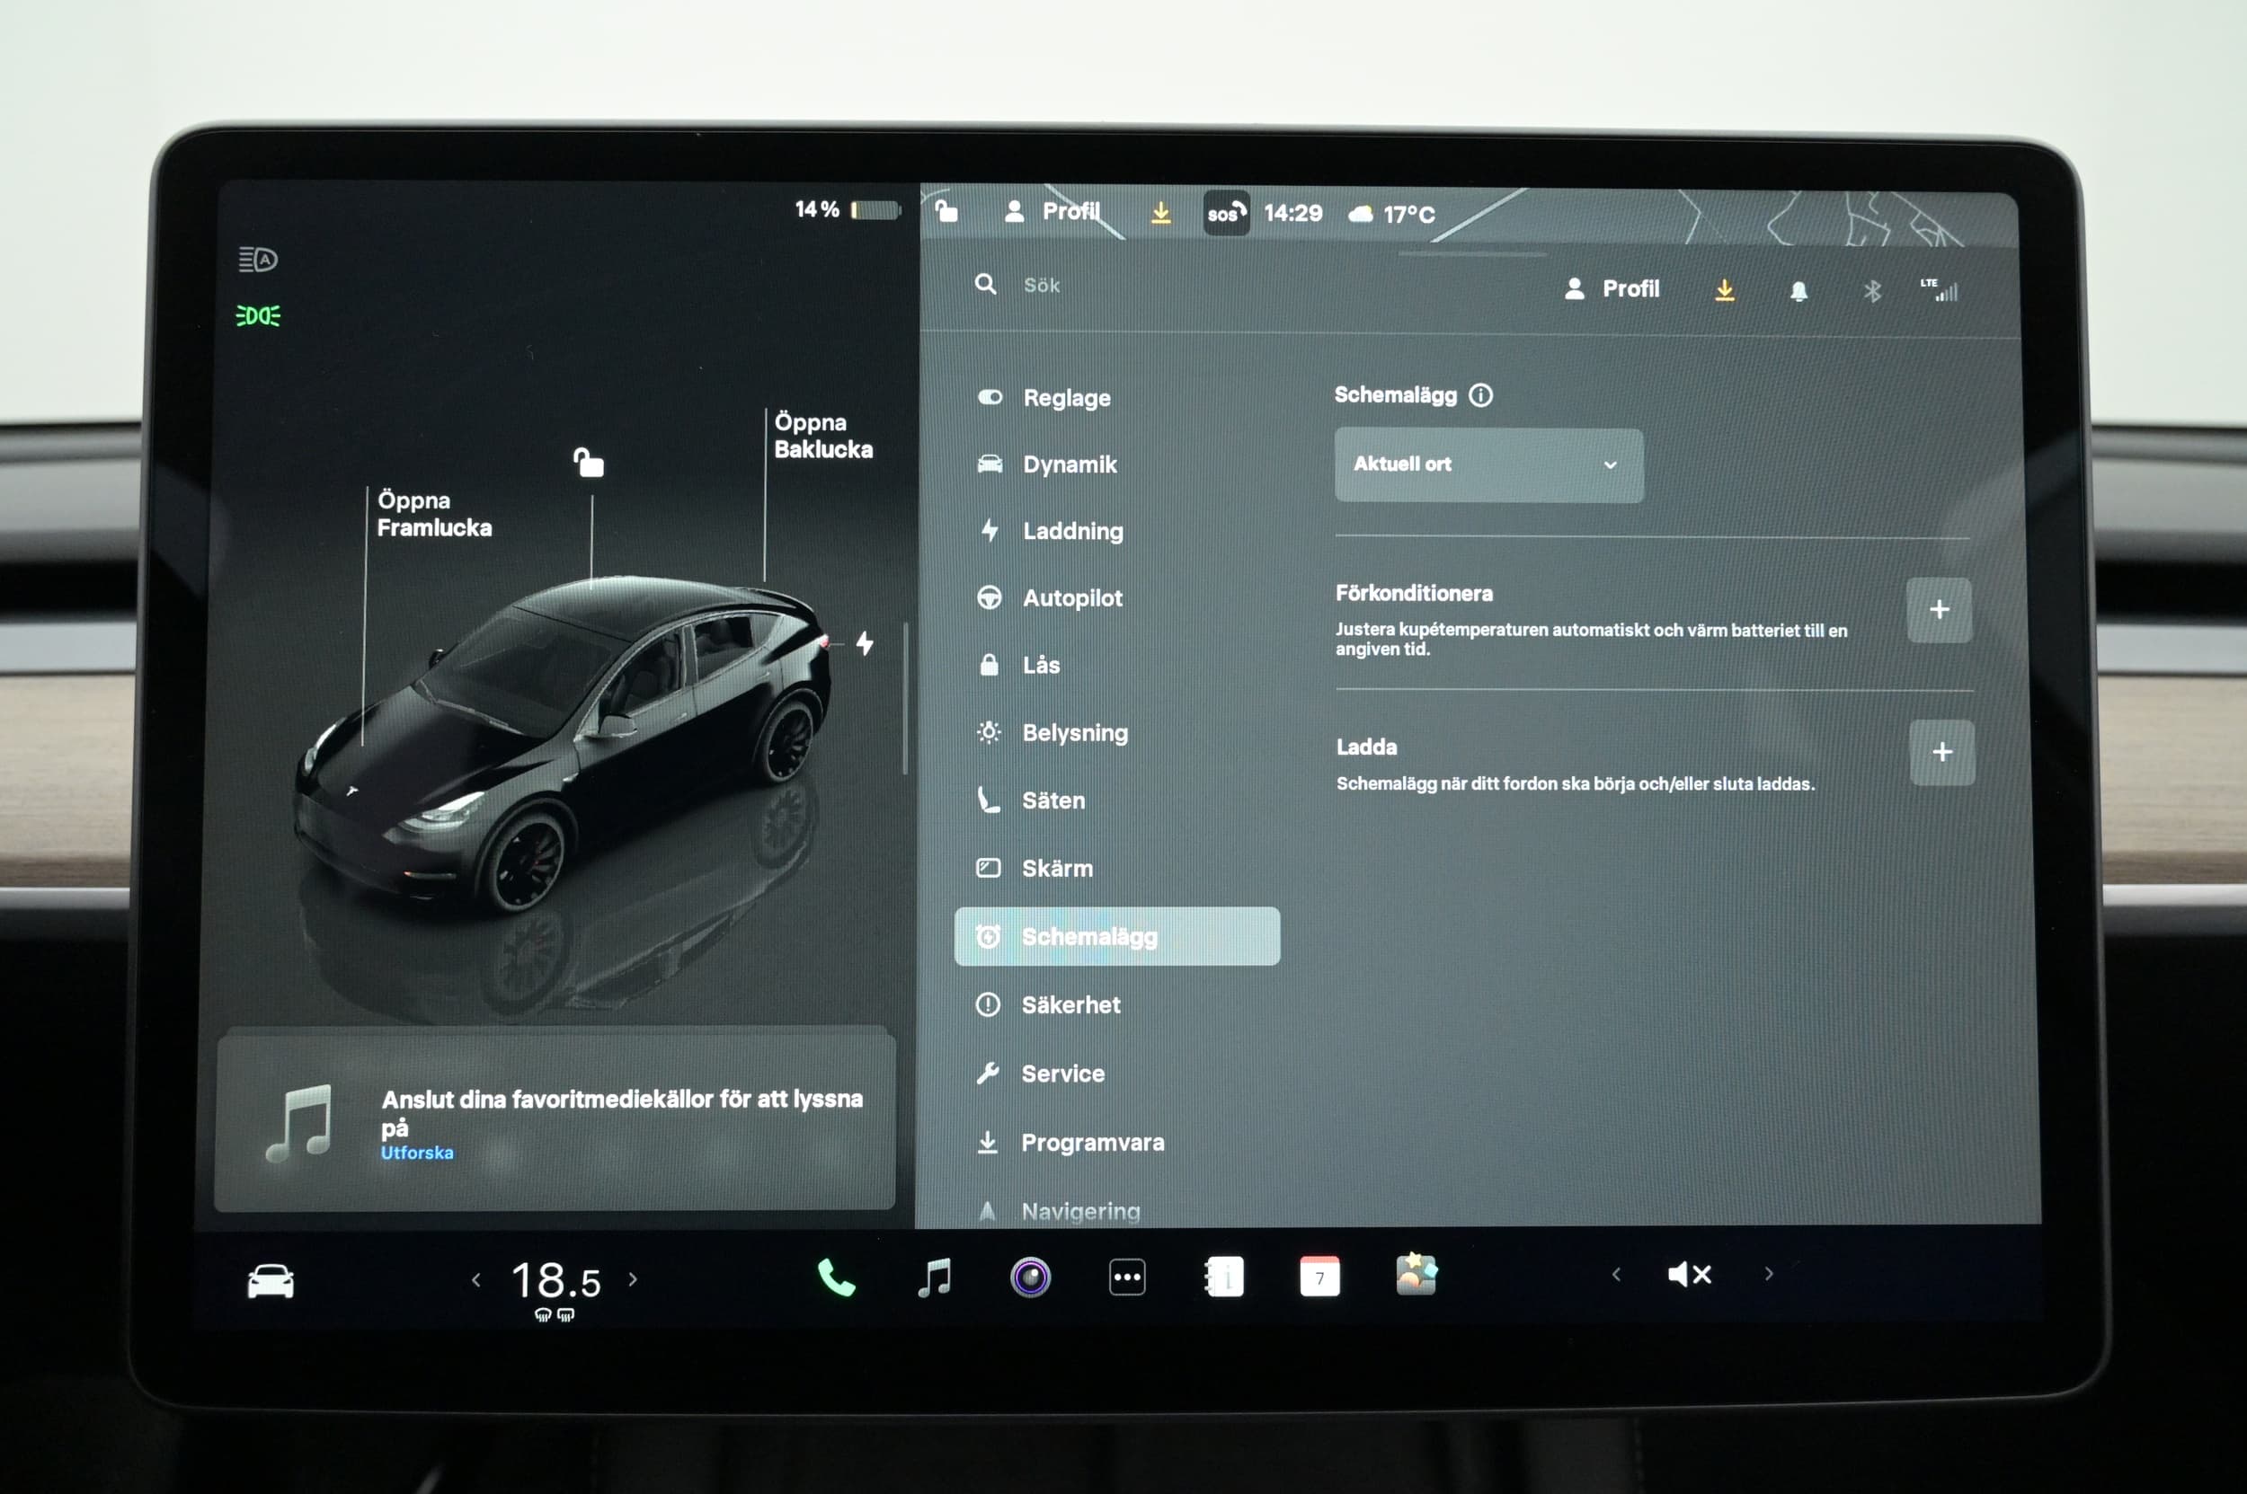Open the three-dots app launcher
The image size is (2247, 1494).
[x=1127, y=1277]
